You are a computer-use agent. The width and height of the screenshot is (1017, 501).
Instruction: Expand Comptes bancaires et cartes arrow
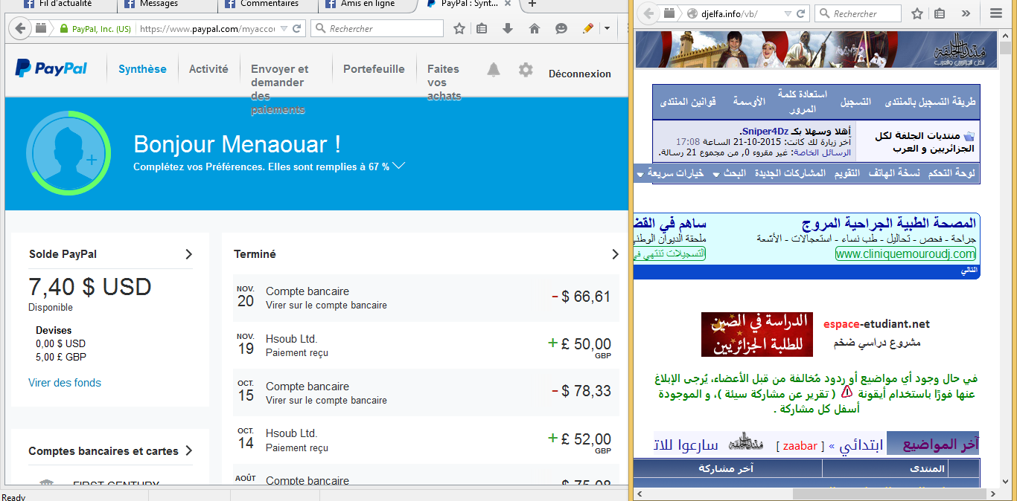pyautogui.click(x=189, y=450)
